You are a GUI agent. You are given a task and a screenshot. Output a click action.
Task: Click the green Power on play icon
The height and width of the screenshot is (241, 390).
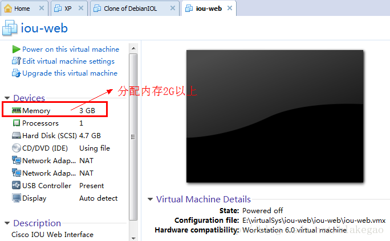click(16, 49)
